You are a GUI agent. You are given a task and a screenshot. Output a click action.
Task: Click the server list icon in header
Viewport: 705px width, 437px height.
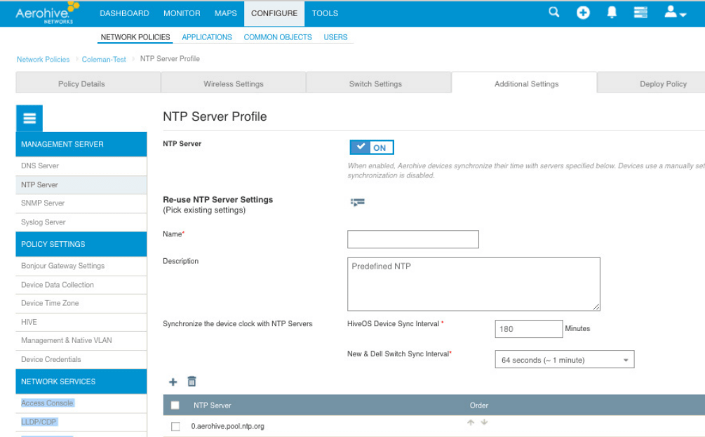(x=640, y=13)
